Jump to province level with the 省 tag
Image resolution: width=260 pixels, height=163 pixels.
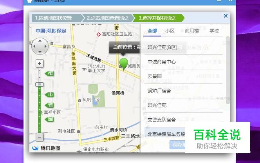[49, 105]
